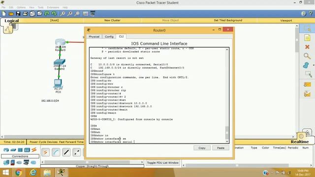Click the Add Simple PDU envelope

click(x=307, y=85)
